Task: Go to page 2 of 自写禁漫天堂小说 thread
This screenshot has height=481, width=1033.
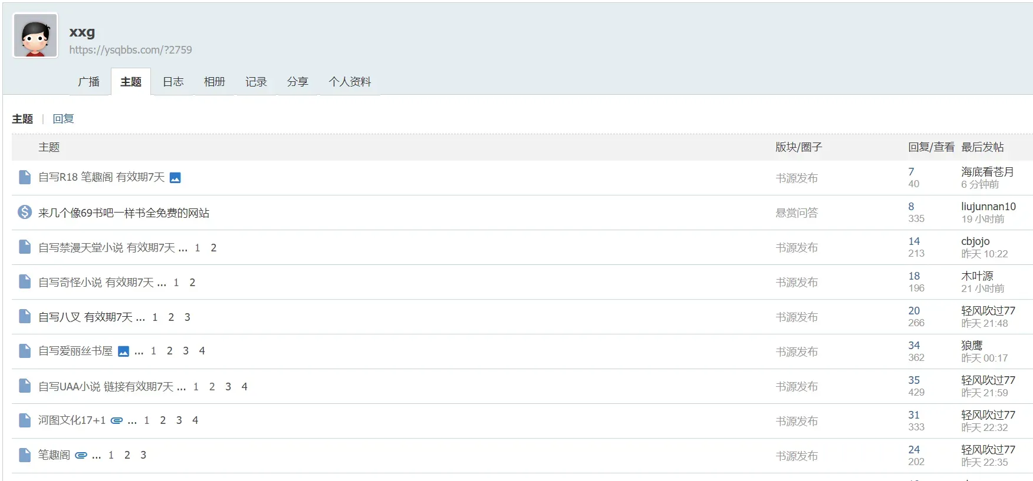Action: 213,248
